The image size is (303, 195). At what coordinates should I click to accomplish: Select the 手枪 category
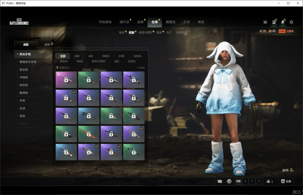[32, 101]
